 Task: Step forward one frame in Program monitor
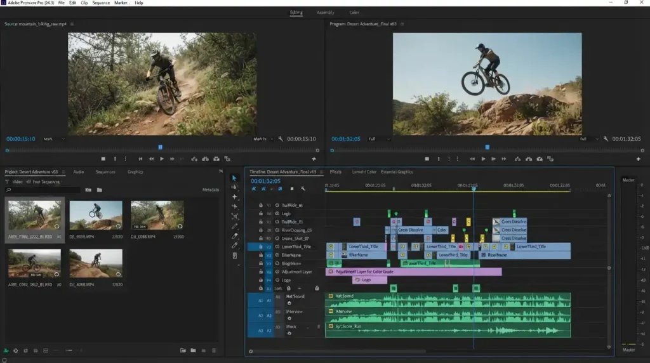tap(493, 159)
